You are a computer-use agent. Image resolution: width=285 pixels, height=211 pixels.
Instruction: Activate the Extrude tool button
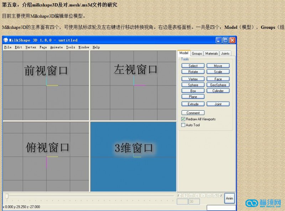pos(193,104)
